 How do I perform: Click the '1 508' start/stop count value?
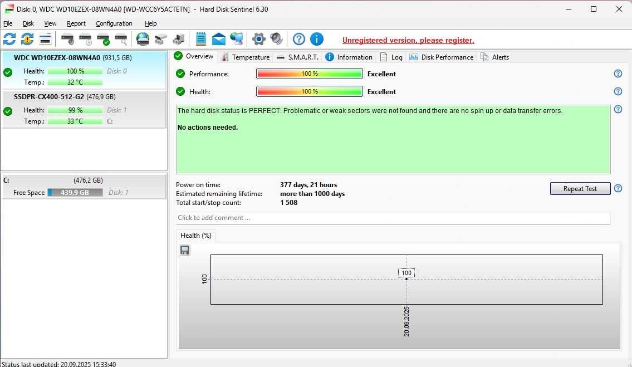[x=288, y=203]
